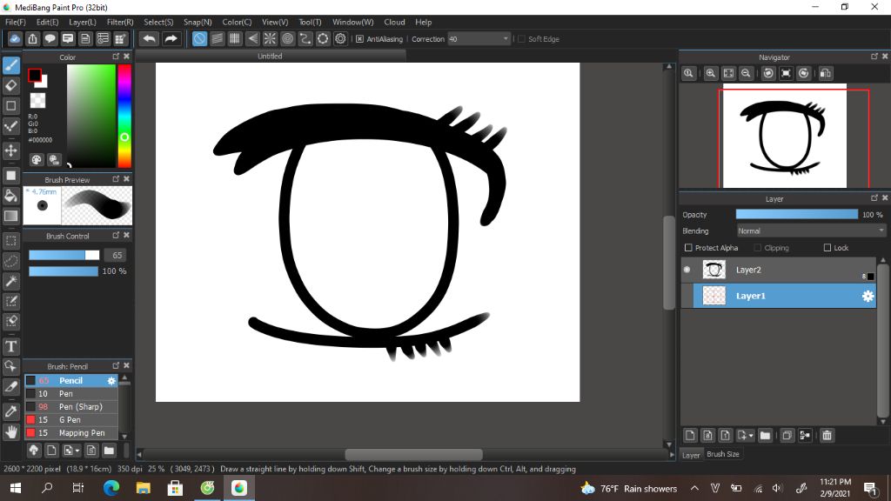Zoom in using Navigator magnifier icon
Image resolution: width=891 pixels, height=501 pixels.
[x=711, y=74]
